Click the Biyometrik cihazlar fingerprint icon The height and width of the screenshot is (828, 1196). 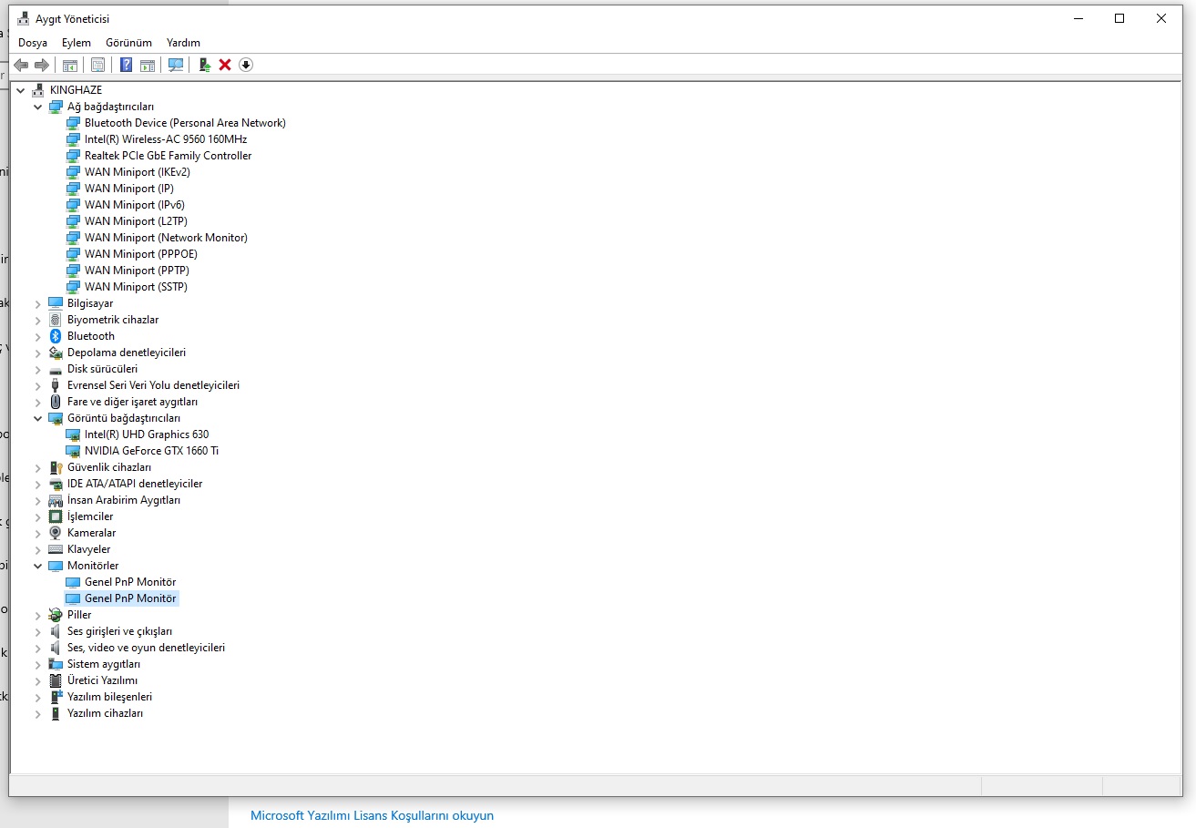coord(56,320)
